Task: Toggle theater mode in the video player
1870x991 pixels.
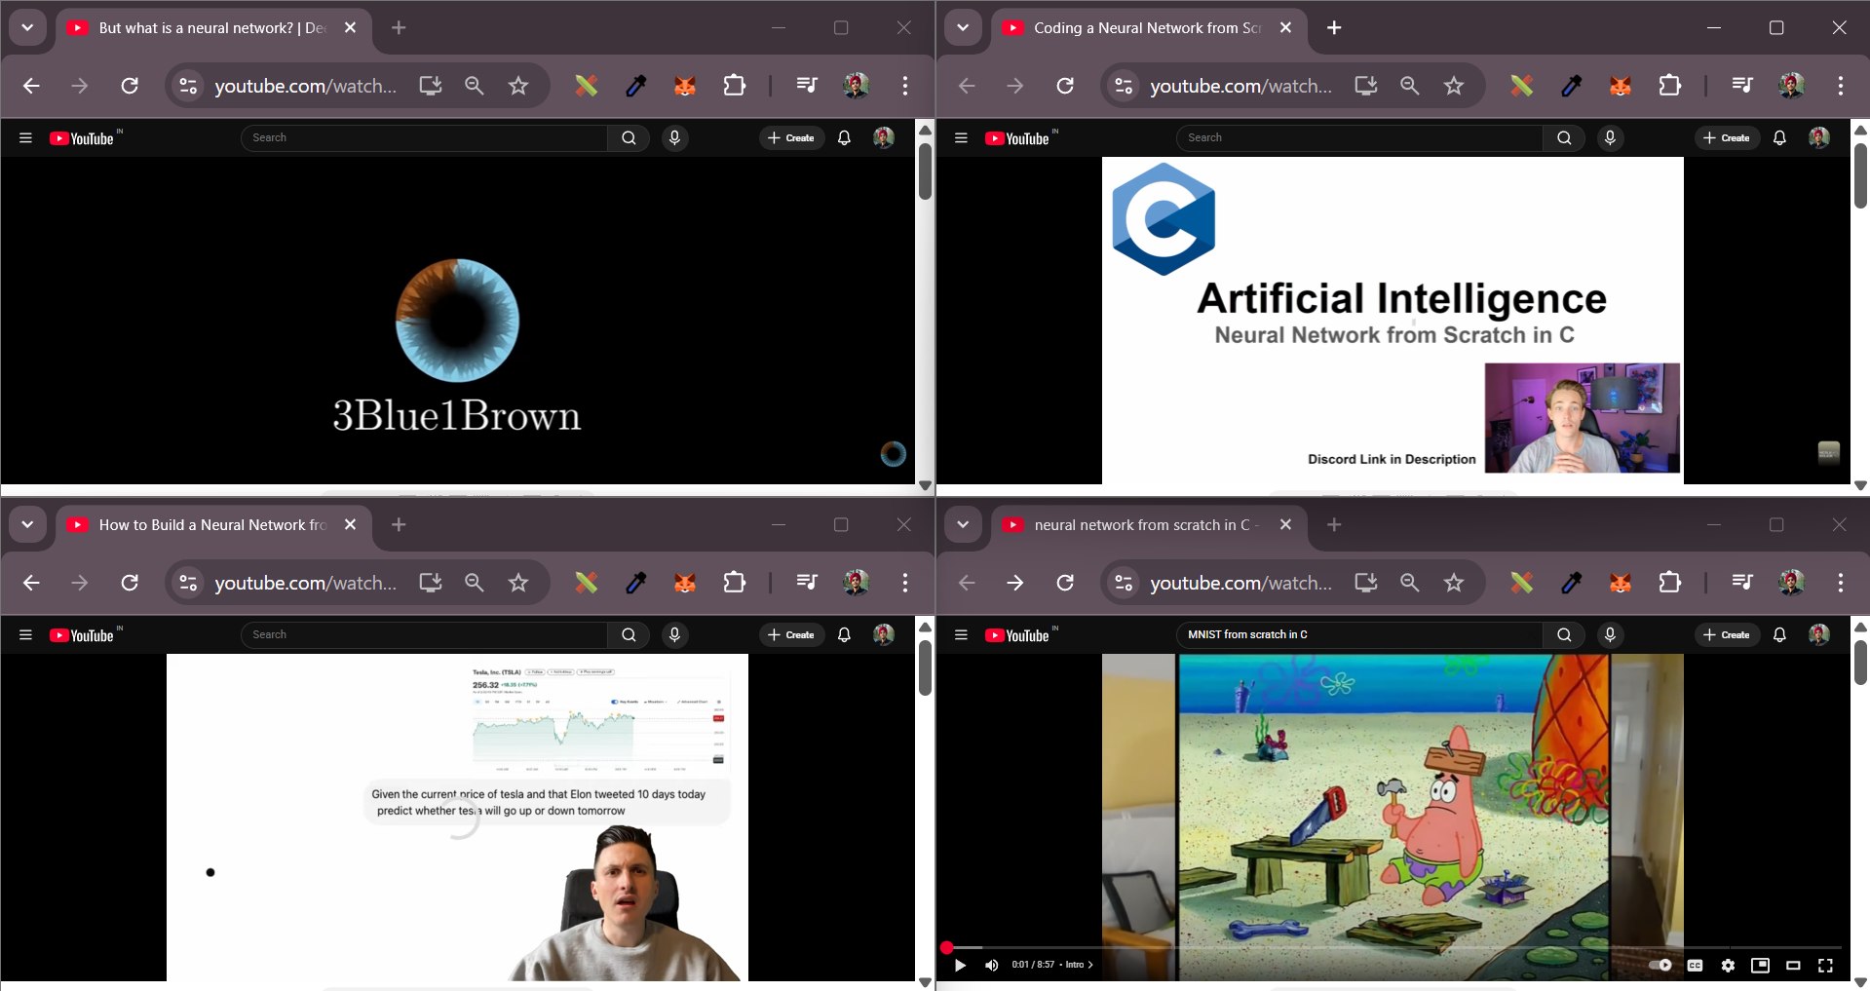Action: (1793, 965)
